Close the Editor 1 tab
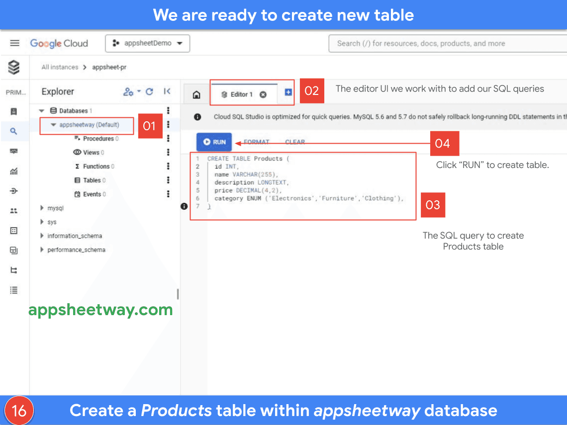Screen dimensions: 567x425 point(263,94)
